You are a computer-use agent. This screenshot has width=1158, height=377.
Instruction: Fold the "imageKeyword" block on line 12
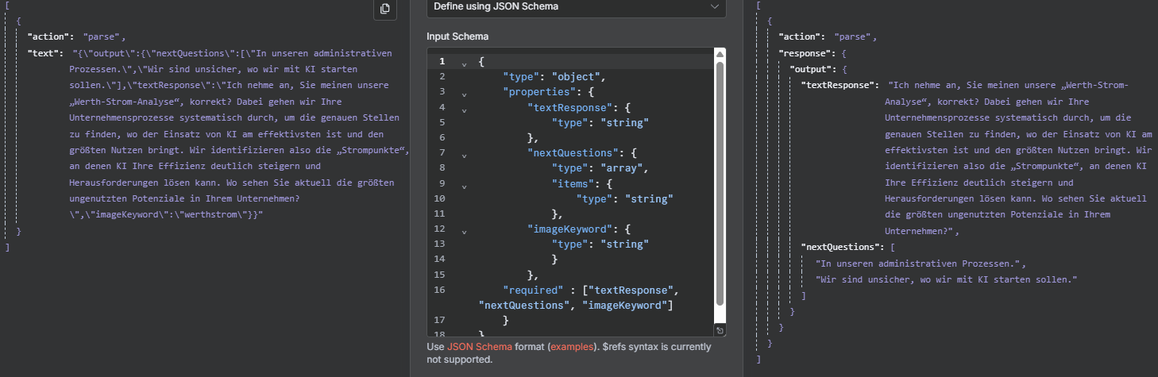(x=464, y=231)
